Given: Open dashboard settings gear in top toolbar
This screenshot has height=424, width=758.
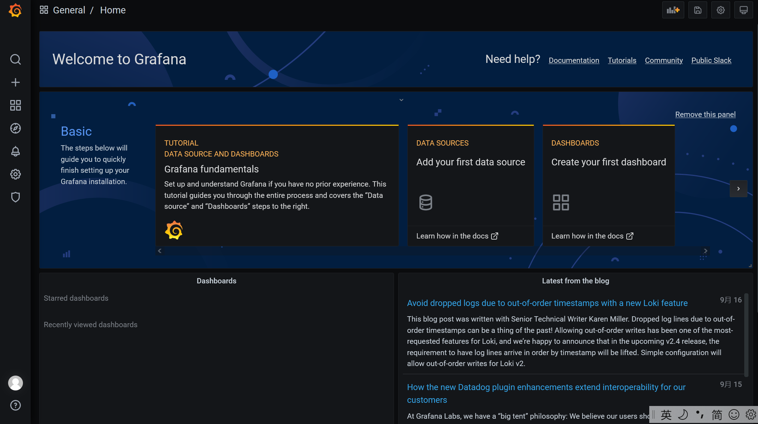Looking at the screenshot, I should (x=721, y=10).
